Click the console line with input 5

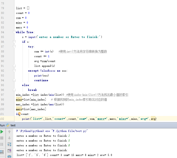pos(43,141)
